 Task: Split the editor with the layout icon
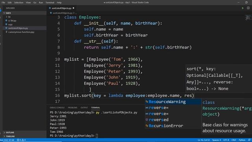[248, 8]
